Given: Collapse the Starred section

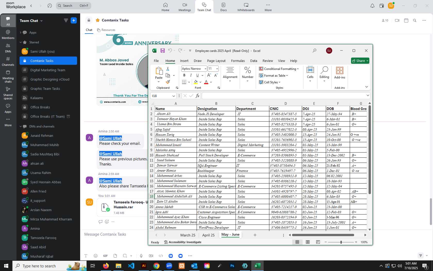Looking at the screenshot, I should [x=21, y=42].
